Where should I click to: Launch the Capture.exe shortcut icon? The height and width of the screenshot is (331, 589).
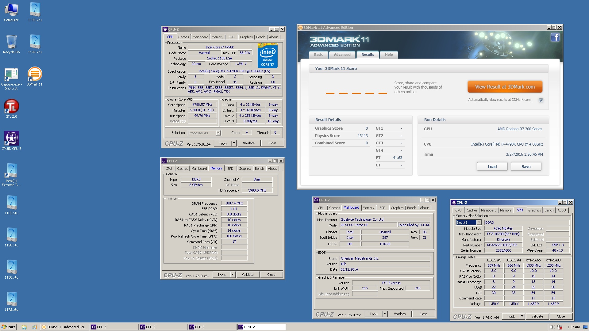tap(11, 79)
